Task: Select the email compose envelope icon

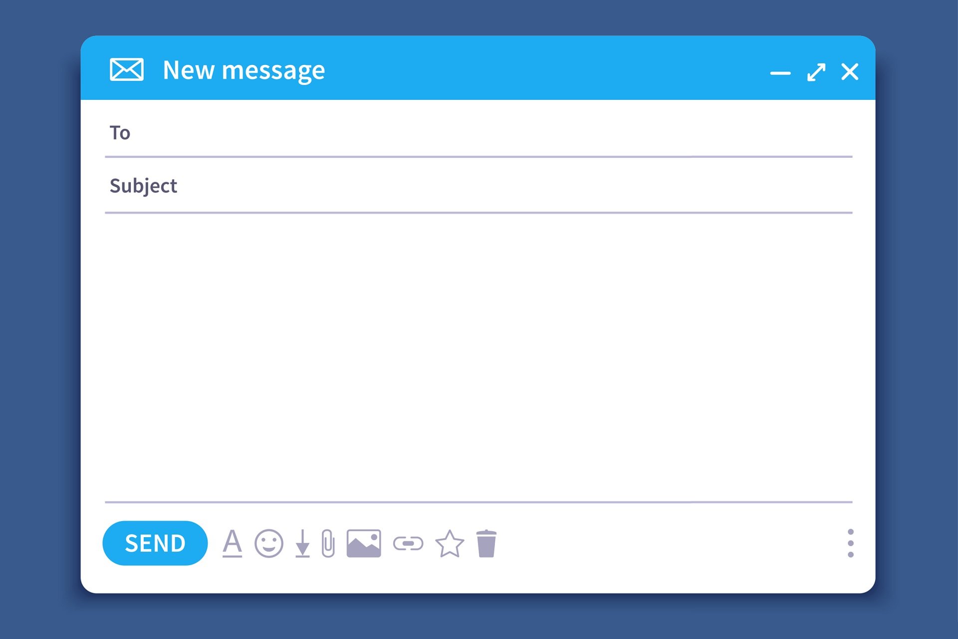Action: click(126, 69)
